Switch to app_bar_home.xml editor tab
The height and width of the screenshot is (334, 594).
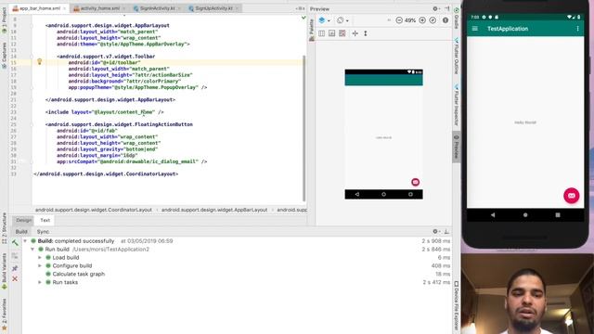point(39,8)
